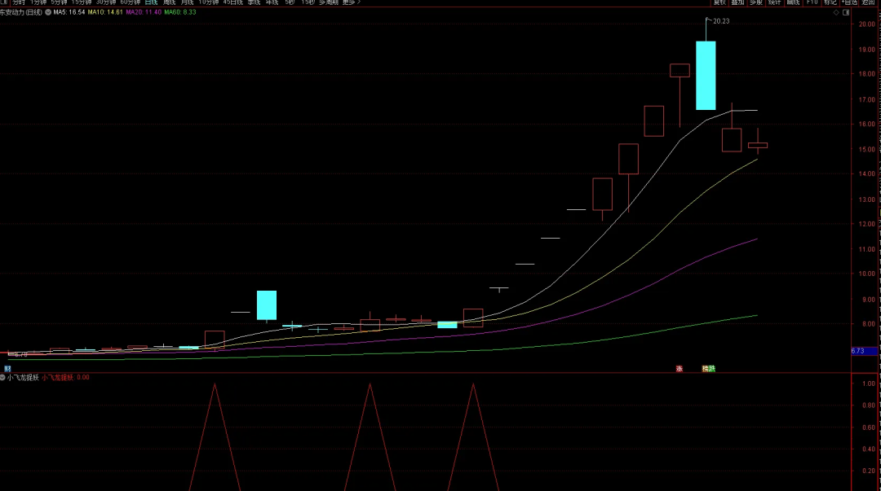Open the diamond marker icon near chart top-right
The image size is (881, 491).
click(x=836, y=12)
